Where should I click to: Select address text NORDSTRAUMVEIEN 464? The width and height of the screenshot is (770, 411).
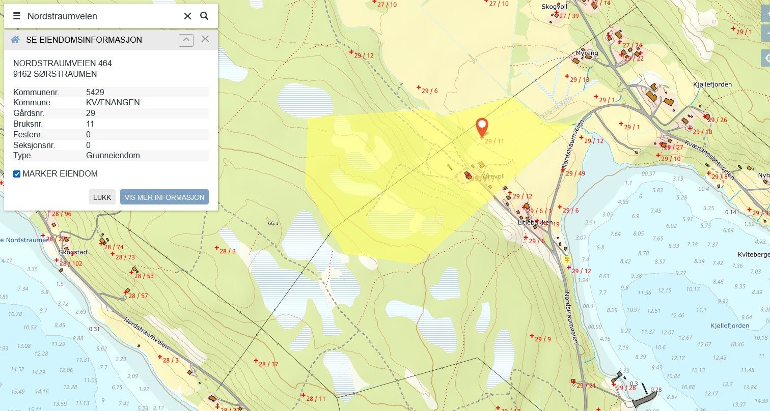(63, 64)
